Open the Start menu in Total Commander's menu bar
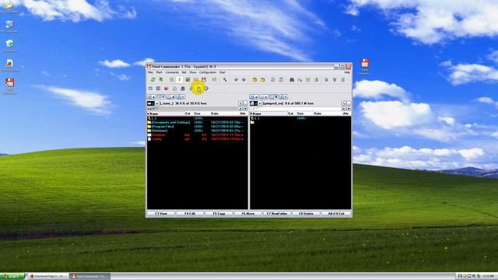 [223, 72]
